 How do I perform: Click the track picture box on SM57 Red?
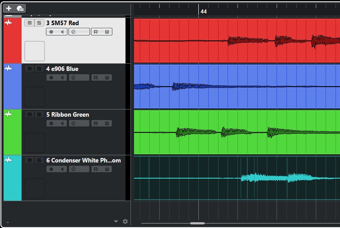(x=35, y=51)
